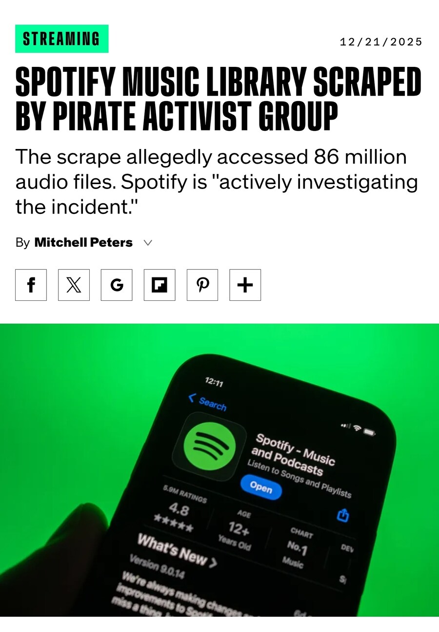
Task: Expand the author details chevron
Action: click(148, 243)
